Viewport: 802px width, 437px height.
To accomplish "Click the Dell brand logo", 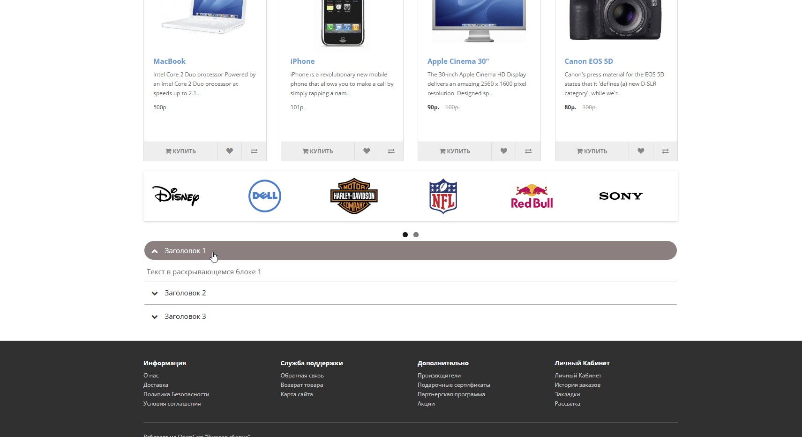I will click(265, 196).
